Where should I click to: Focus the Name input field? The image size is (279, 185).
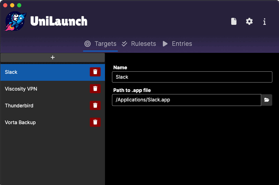[x=192, y=77]
